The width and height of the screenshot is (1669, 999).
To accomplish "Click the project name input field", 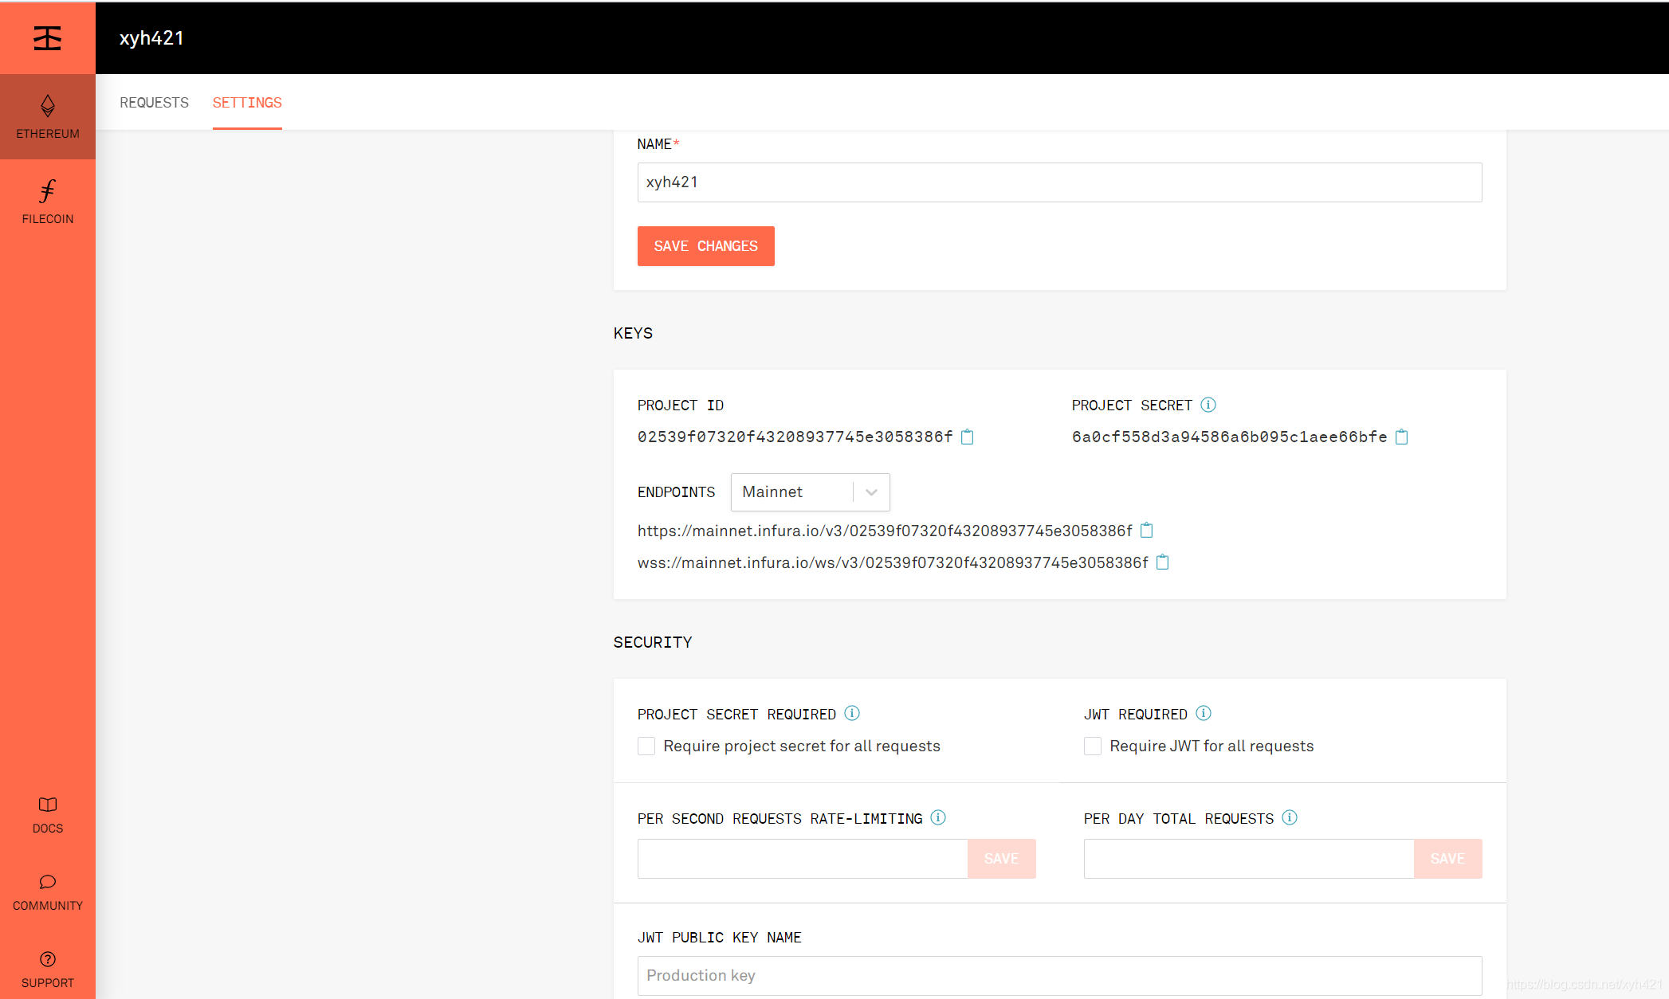I will 1058,181.
